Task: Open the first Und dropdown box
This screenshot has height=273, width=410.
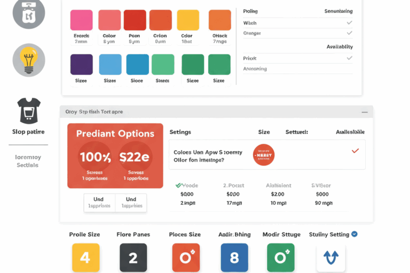Action: click(x=99, y=203)
